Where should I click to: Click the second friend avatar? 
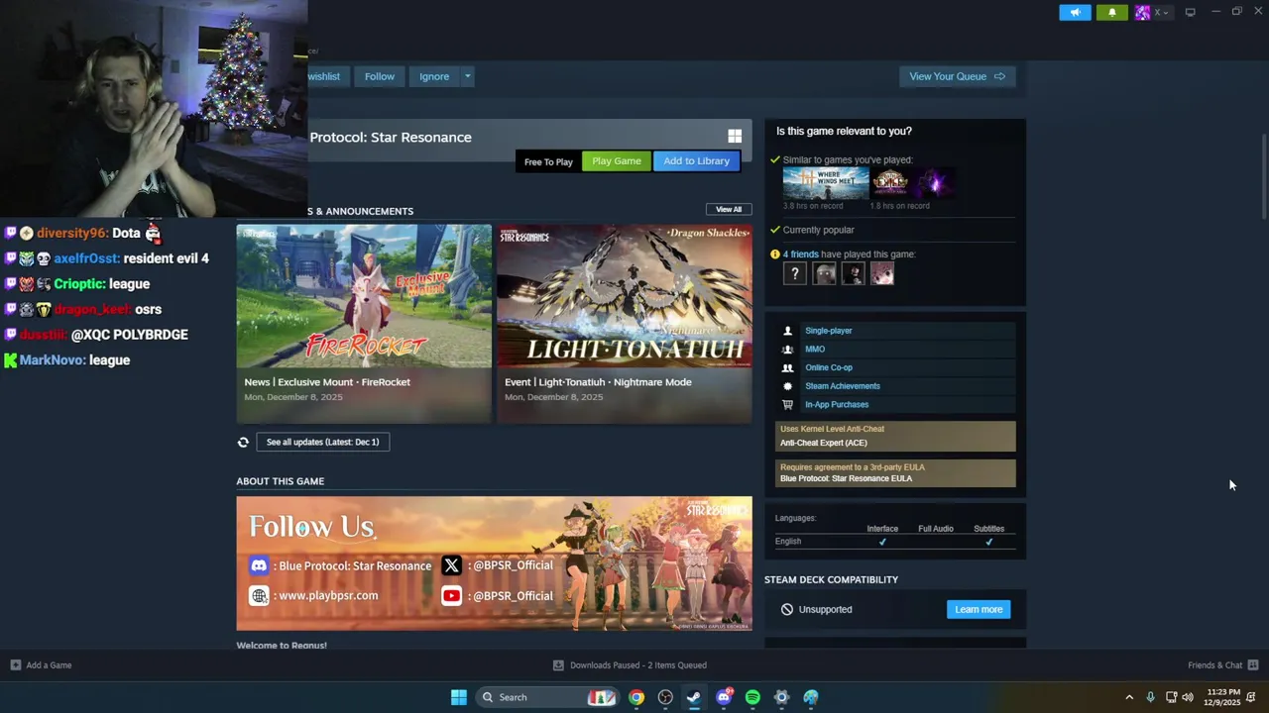point(824,273)
